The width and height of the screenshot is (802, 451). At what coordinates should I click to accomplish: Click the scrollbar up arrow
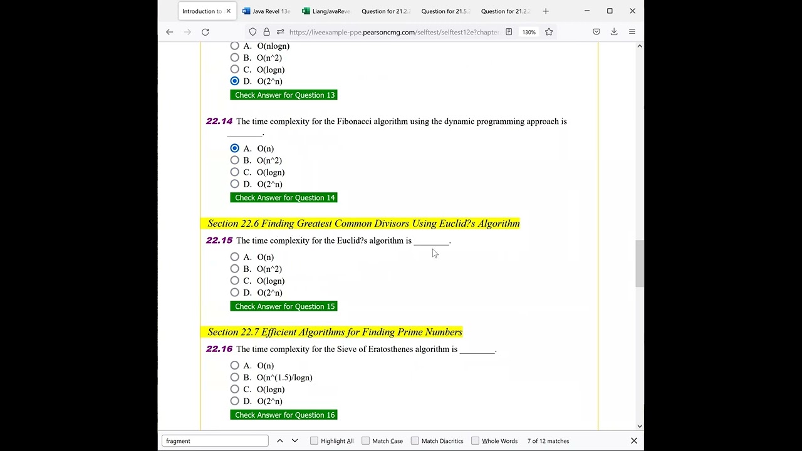pyautogui.click(x=639, y=46)
